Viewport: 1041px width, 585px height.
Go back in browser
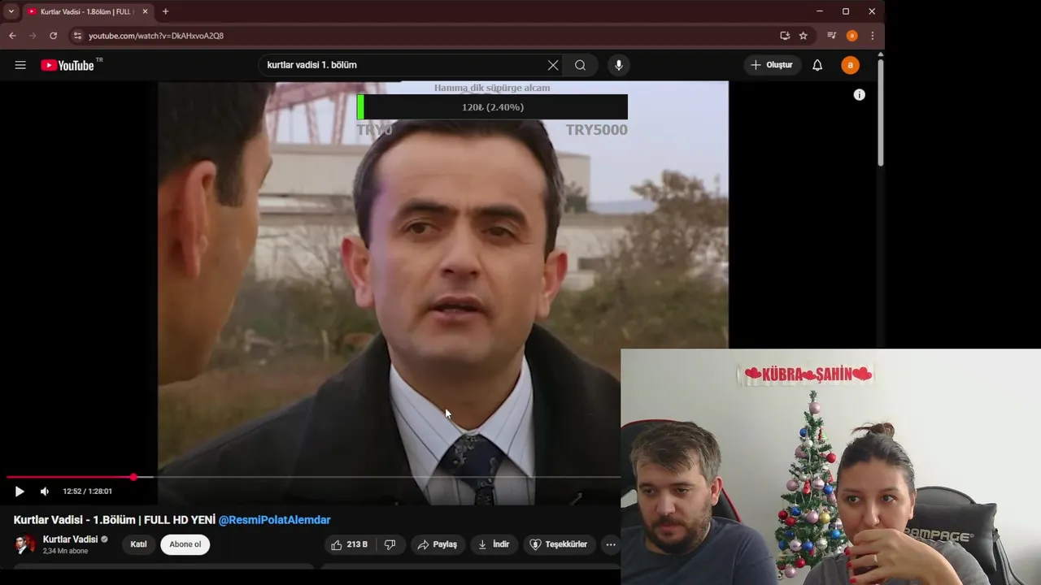point(12,36)
